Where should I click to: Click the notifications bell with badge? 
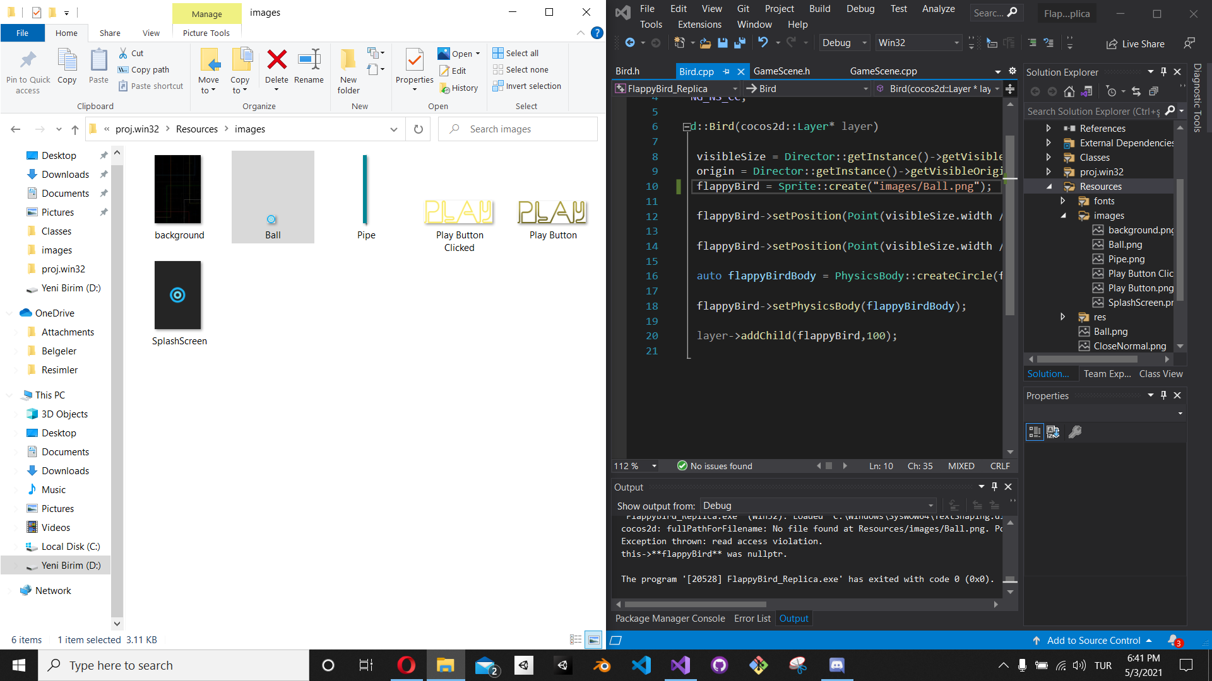tap(1173, 640)
